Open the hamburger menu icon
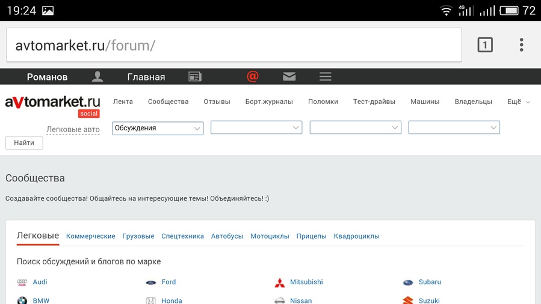 click(326, 76)
